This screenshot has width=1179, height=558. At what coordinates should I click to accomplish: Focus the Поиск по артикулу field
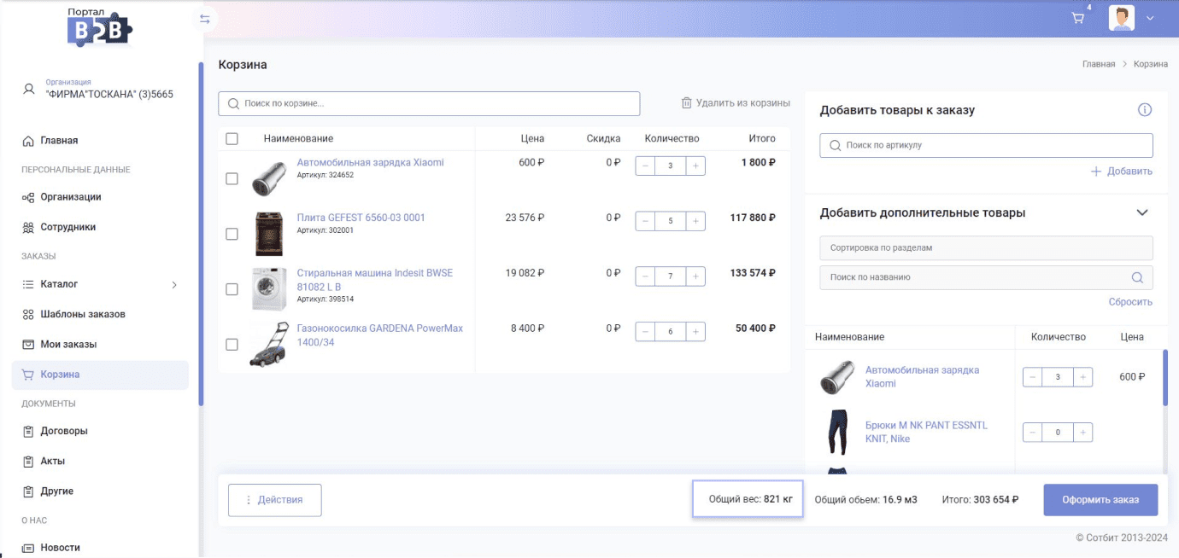point(986,145)
